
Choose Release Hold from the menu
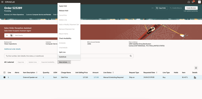click(69, 11)
